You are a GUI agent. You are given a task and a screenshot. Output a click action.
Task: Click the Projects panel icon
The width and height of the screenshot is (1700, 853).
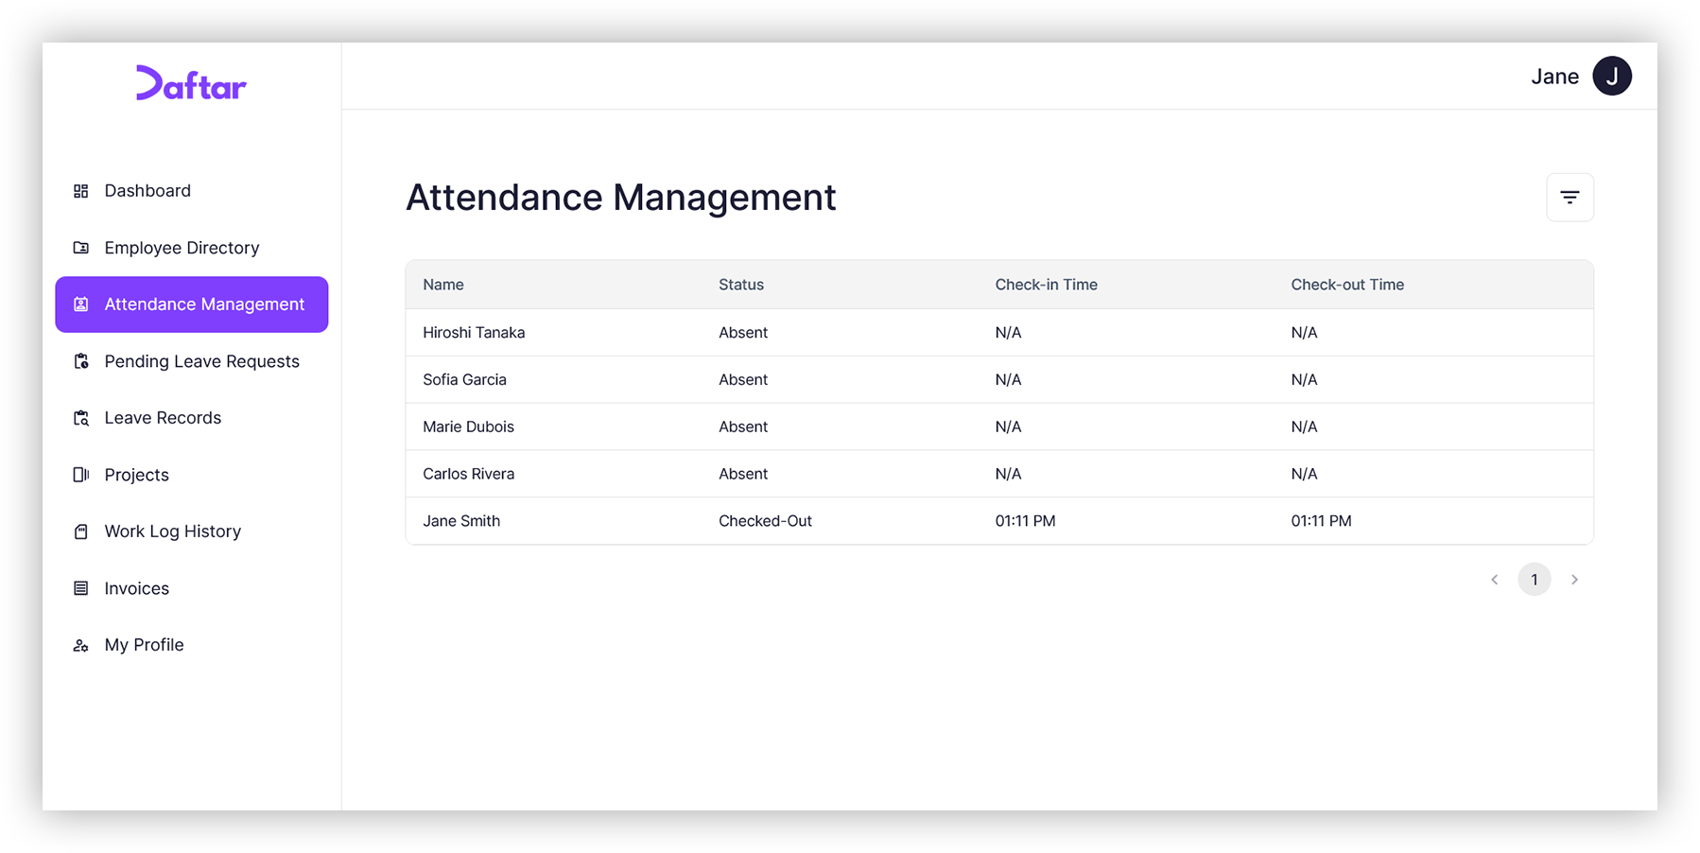(x=81, y=475)
